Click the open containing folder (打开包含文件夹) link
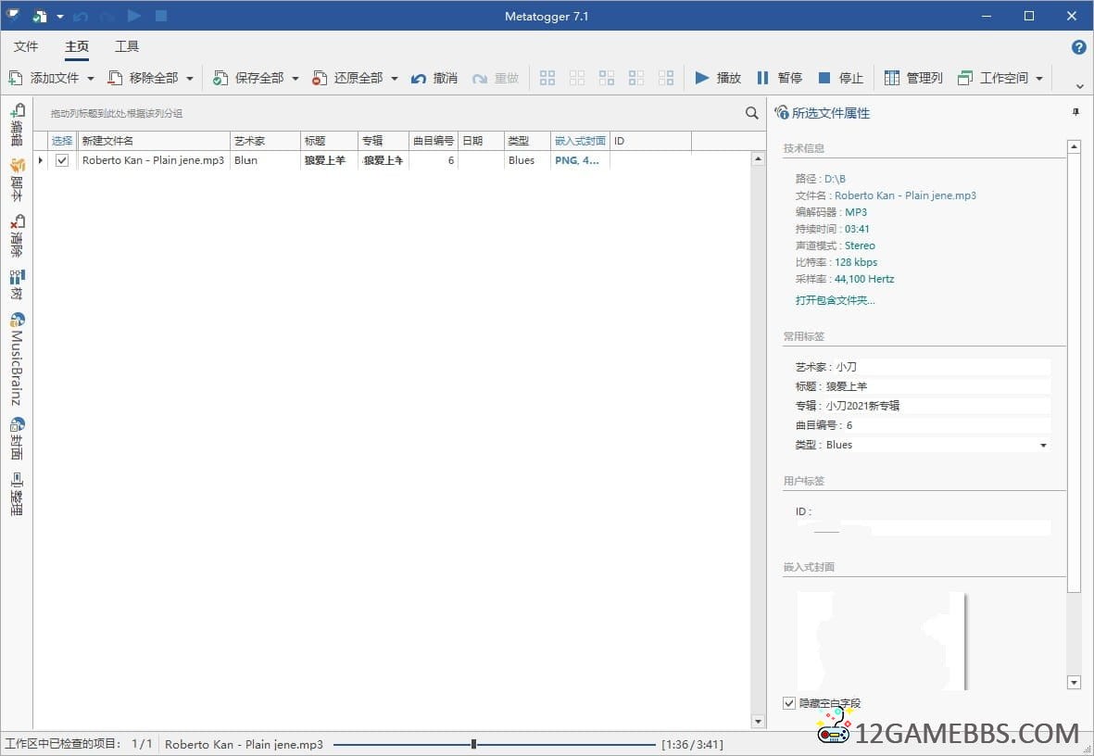This screenshot has height=756, width=1094. pos(835,300)
